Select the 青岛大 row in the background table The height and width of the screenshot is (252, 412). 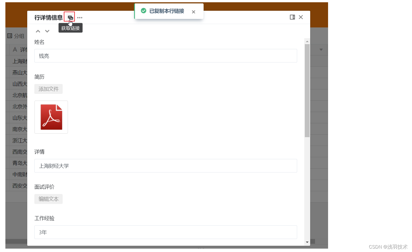20,163
